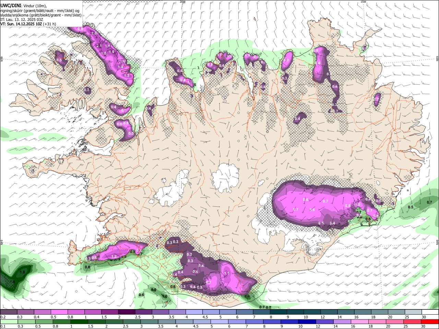439x329 pixels.
Task: Click the darkest green rain swatch starting at 1
Action: click(x=79, y=322)
